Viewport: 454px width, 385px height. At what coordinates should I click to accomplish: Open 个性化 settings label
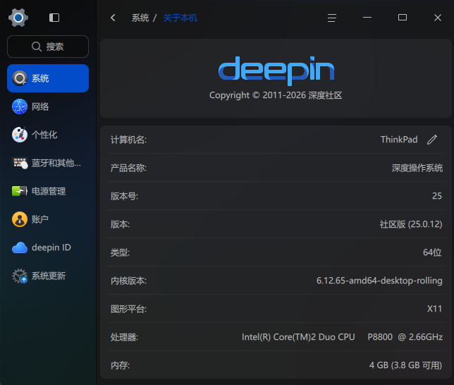(44, 135)
